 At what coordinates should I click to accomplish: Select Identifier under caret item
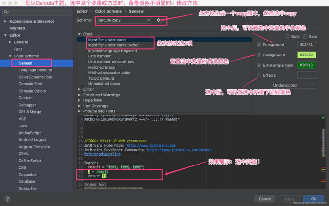(x=107, y=40)
